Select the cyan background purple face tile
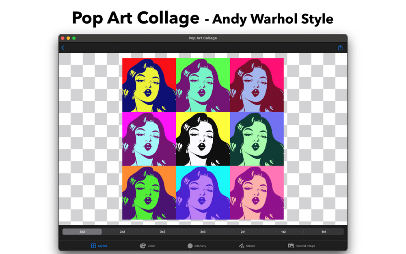 tap(203, 193)
